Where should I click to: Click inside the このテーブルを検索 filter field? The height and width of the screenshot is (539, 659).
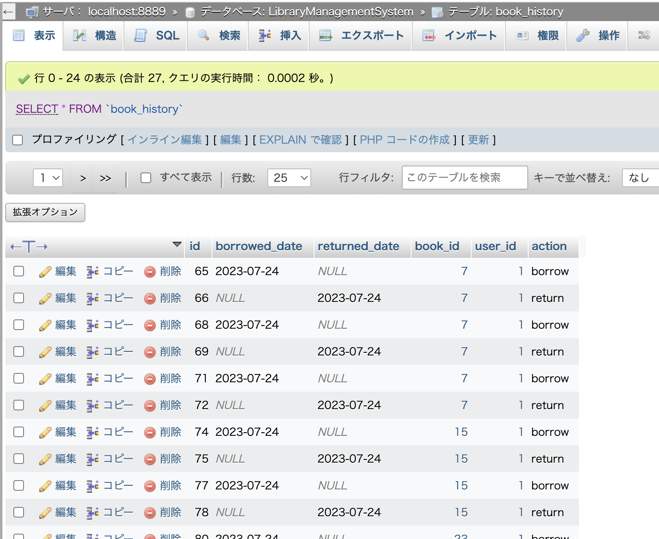(464, 178)
